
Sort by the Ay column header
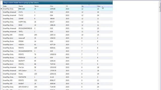[89, 6]
